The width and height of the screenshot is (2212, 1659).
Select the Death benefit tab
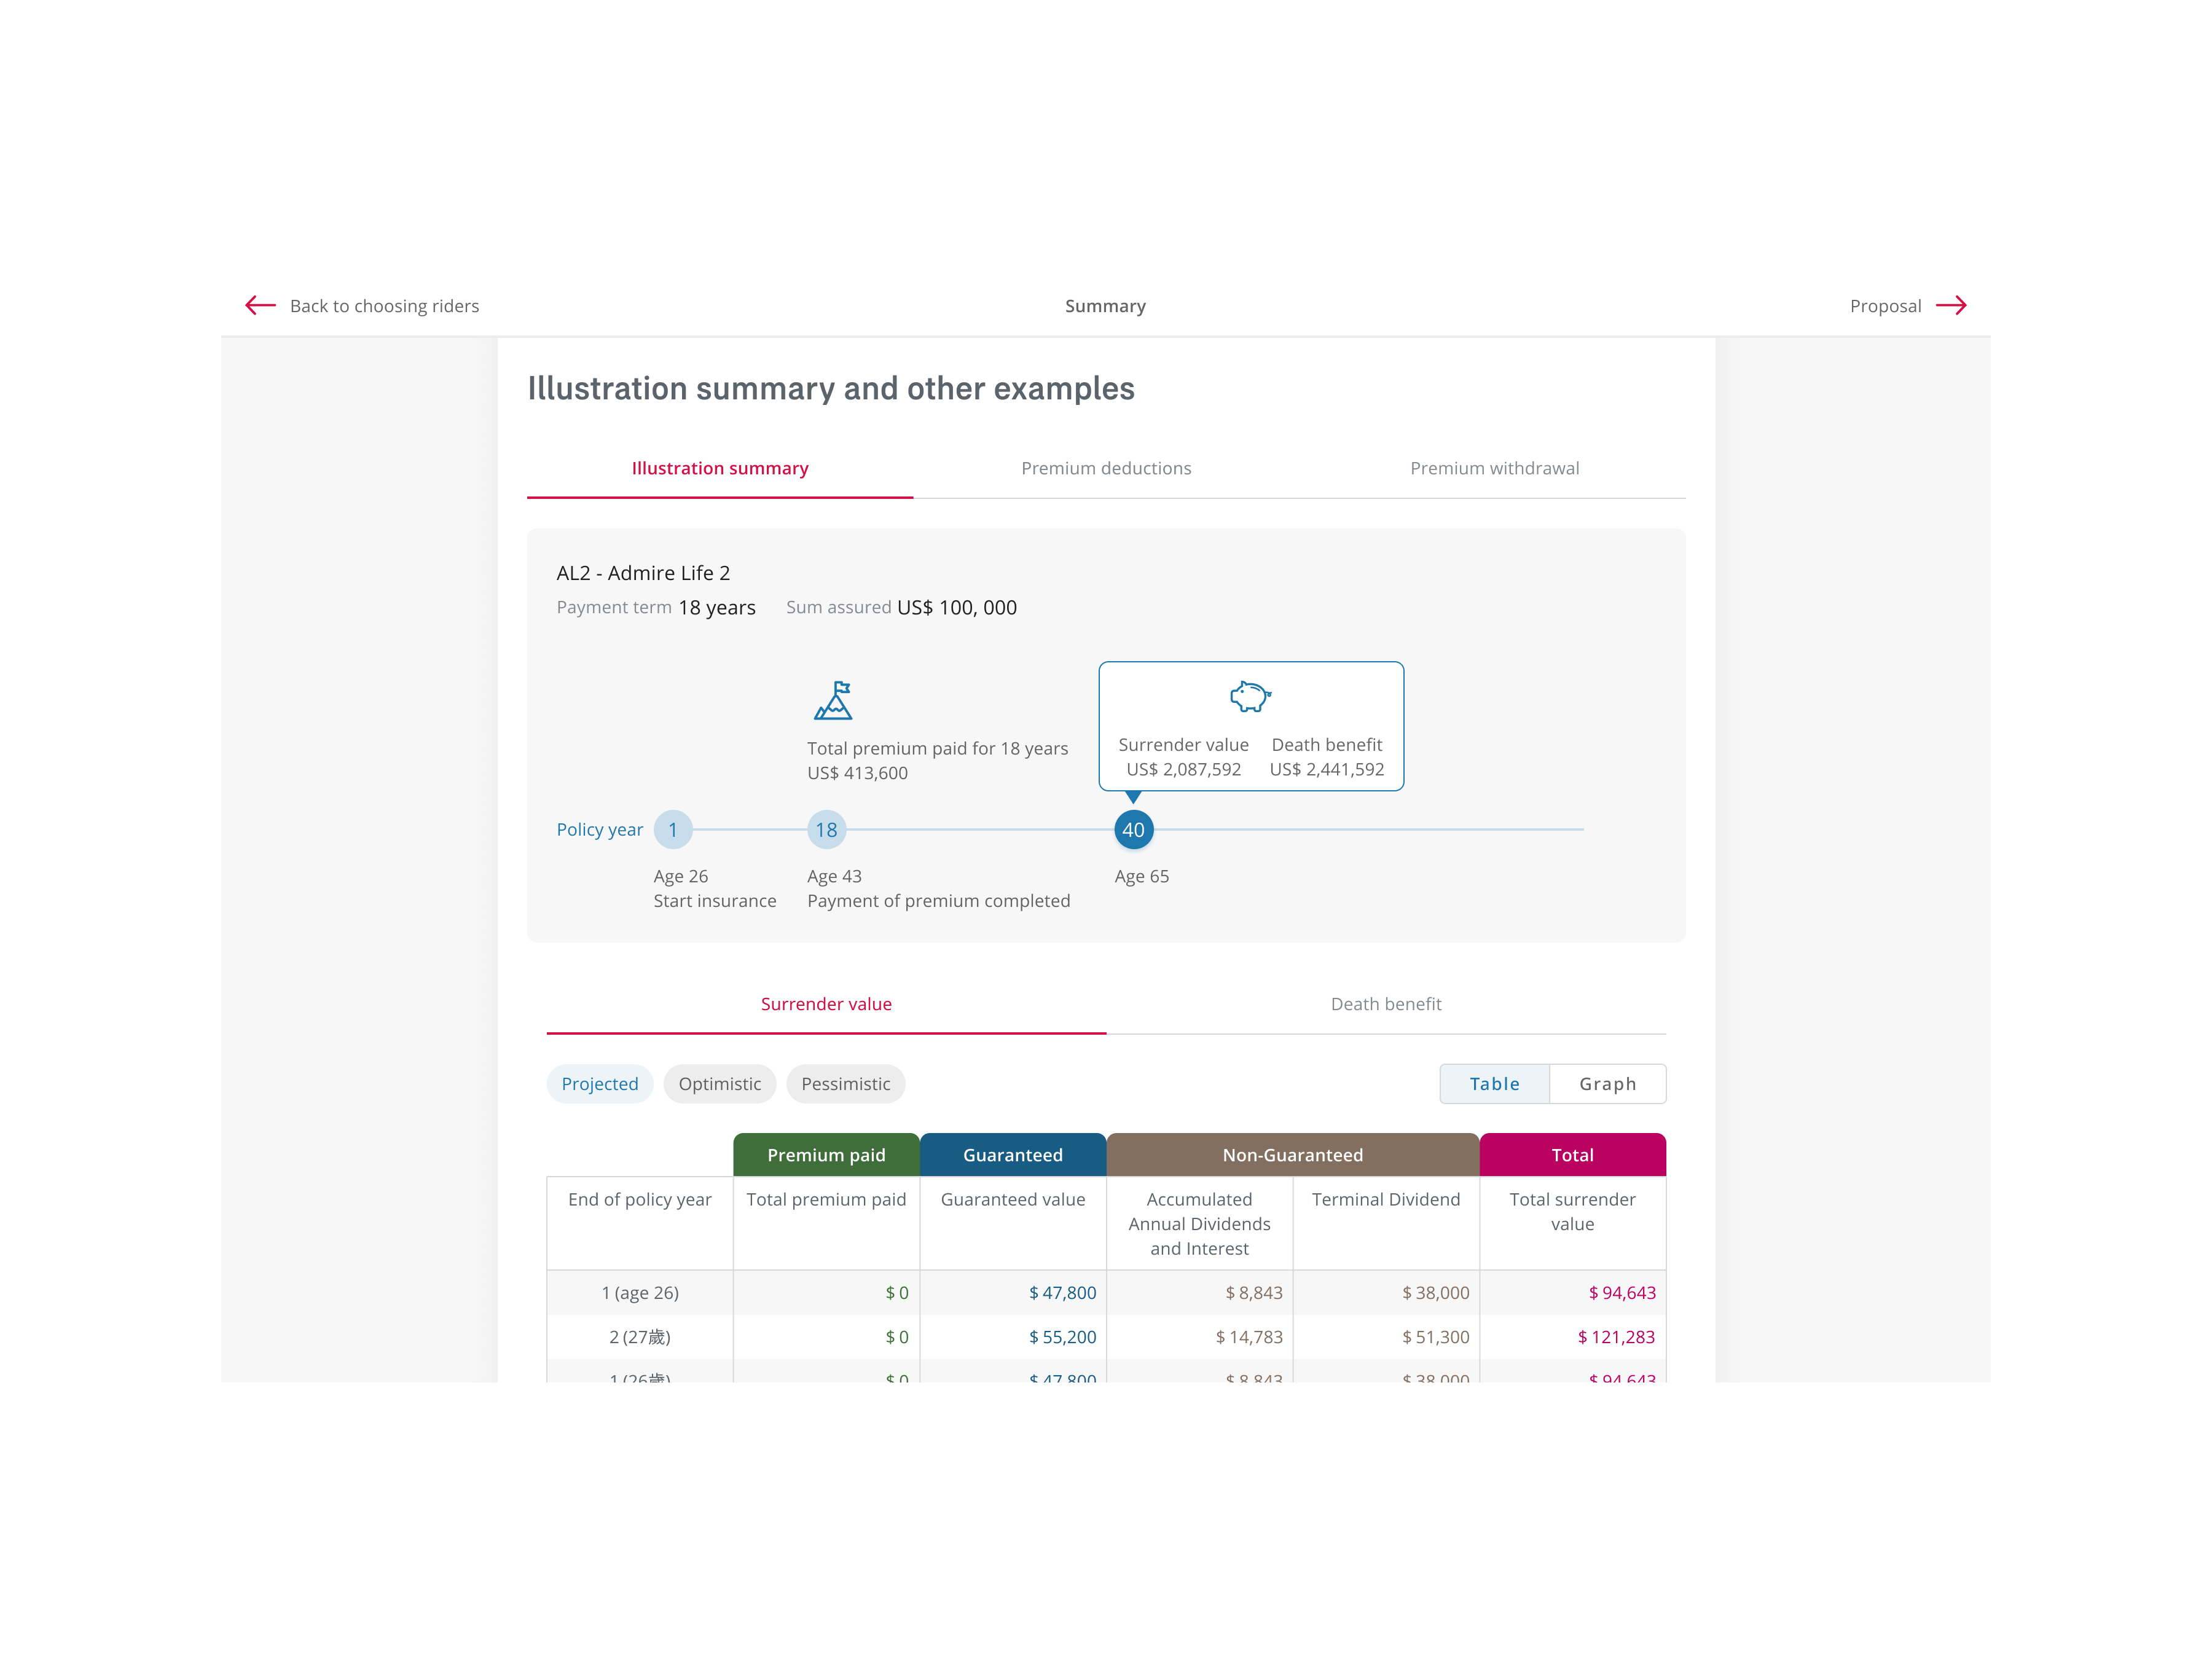[x=1386, y=1004]
